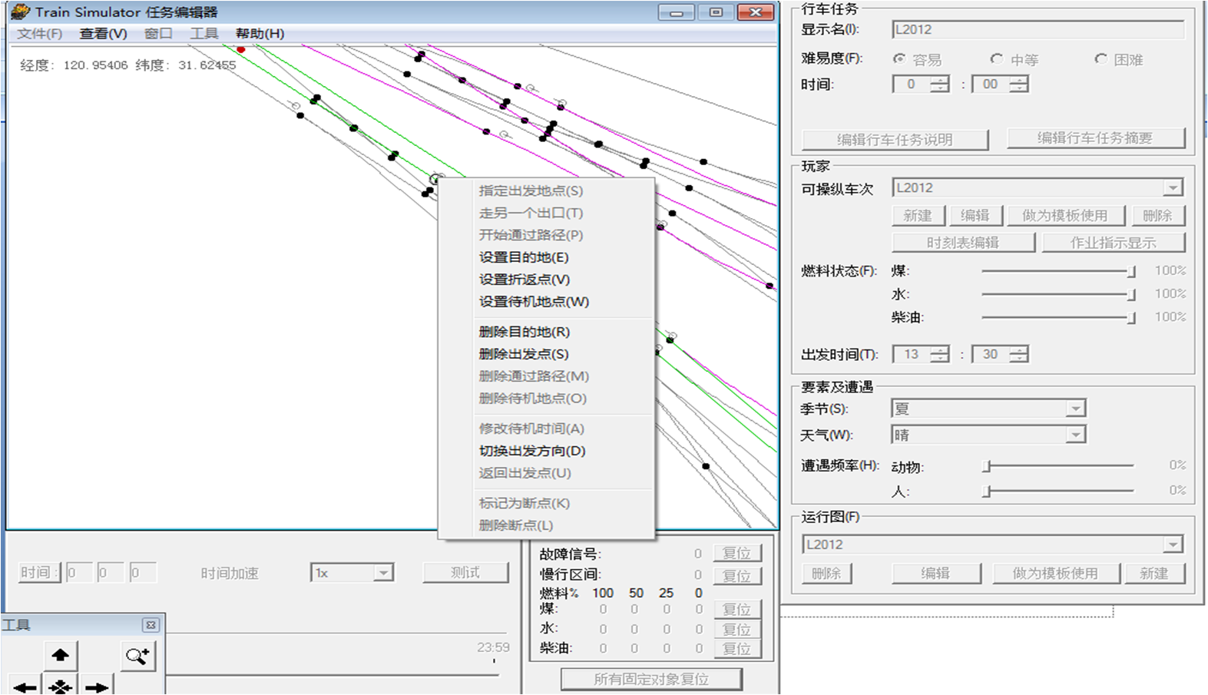Open the 查看(V) menu
1208x695 pixels.
point(103,34)
